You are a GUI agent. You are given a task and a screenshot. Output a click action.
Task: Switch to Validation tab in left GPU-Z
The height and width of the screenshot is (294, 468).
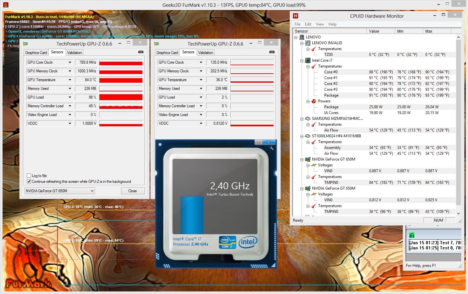tap(75, 53)
